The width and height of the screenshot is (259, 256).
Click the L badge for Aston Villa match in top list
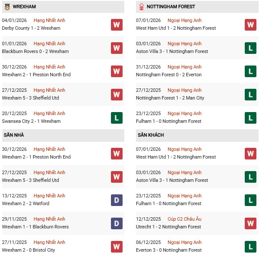click(251, 48)
